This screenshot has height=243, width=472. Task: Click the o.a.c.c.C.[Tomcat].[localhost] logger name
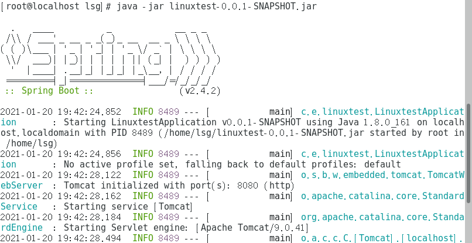(382, 238)
